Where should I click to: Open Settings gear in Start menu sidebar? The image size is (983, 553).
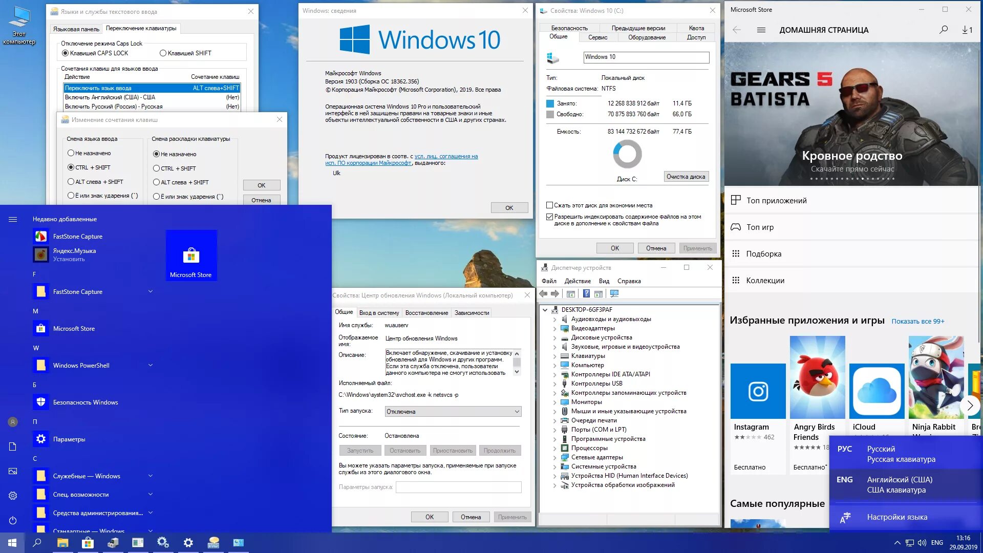pyautogui.click(x=13, y=496)
